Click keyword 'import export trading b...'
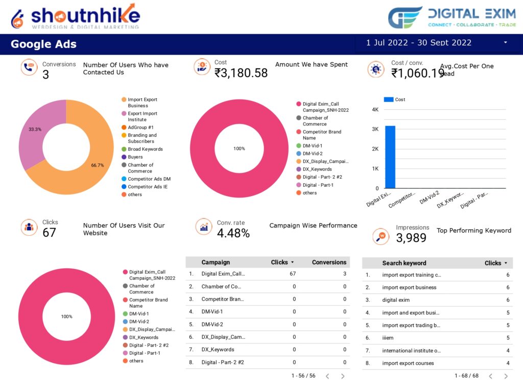The image size is (523, 392). click(411, 325)
